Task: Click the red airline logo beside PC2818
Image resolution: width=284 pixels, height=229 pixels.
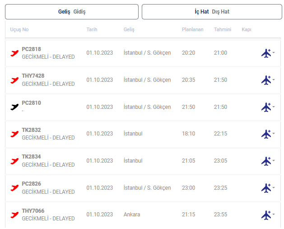Action: 14,53
